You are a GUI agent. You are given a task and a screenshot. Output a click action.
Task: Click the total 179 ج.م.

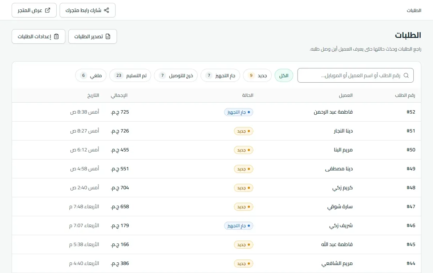coord(120,226)
